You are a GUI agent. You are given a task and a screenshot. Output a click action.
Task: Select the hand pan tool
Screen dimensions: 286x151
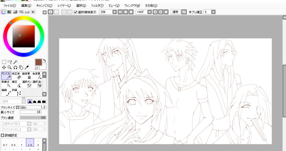(21, 68)
